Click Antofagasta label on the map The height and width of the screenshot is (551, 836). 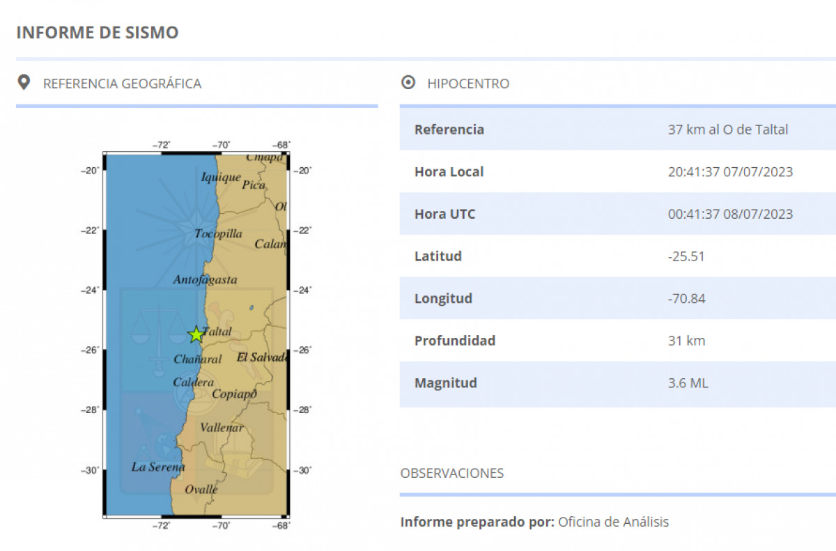coord(205,280)
